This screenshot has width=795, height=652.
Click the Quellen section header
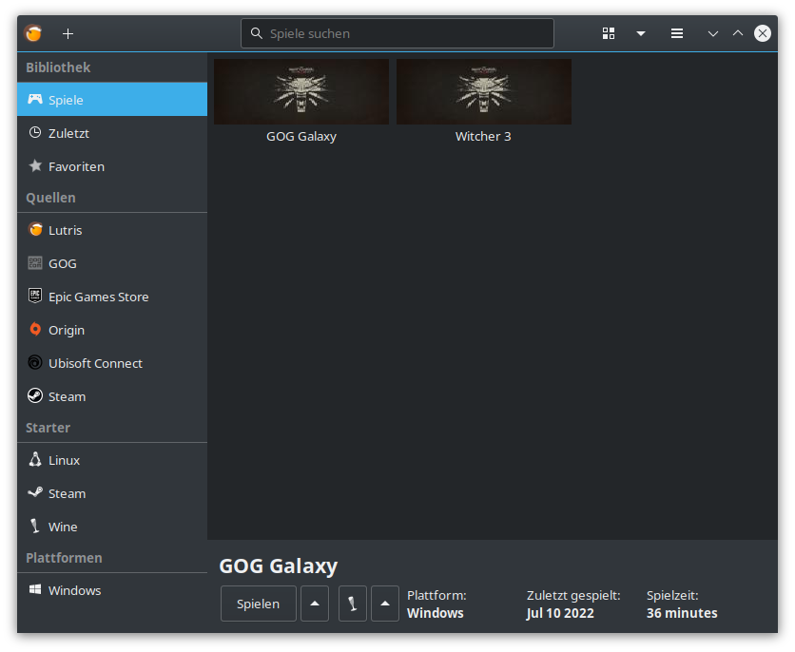click(50, 198)
